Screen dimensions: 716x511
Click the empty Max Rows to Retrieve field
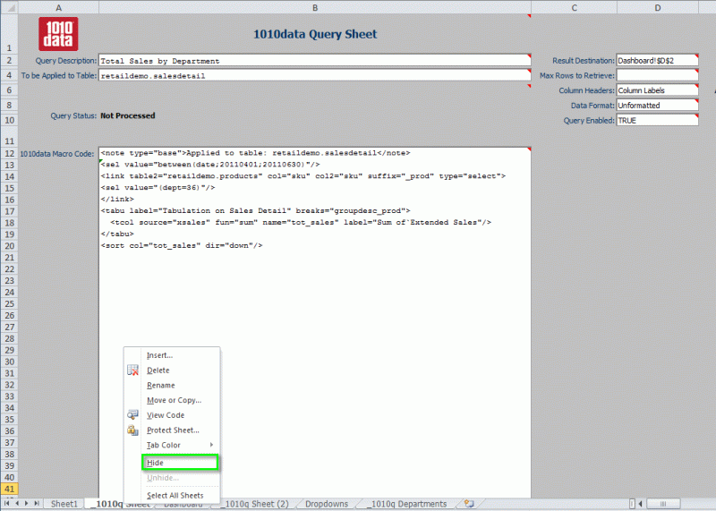pos(657,75)
